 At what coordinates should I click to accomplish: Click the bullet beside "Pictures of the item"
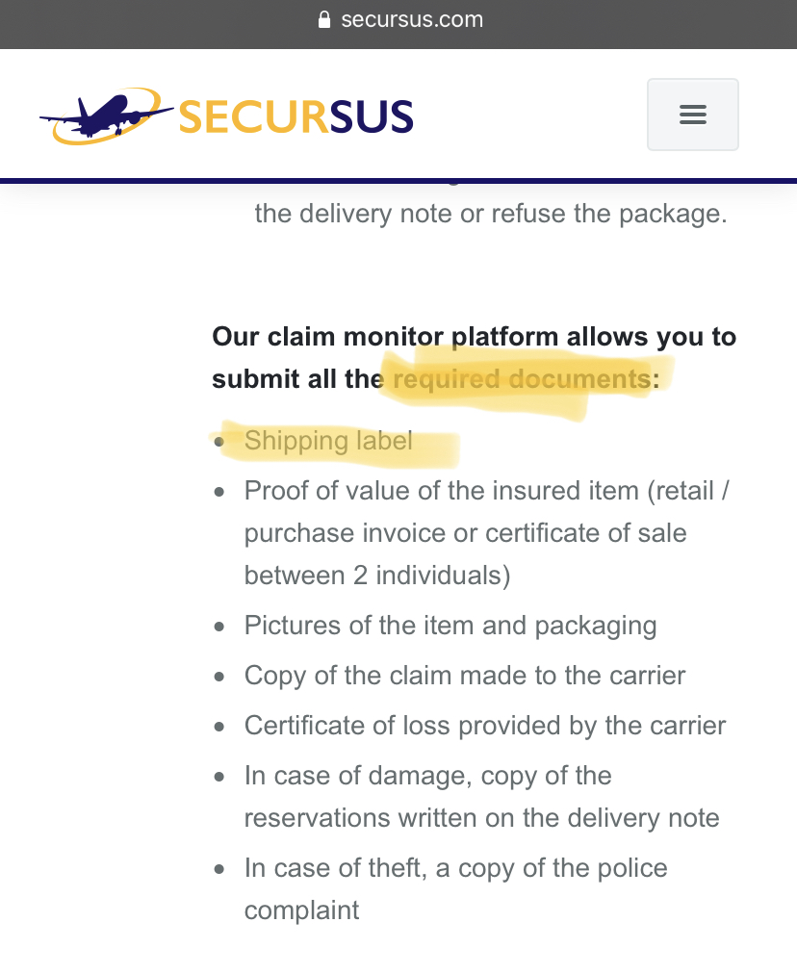click(x=220, y=627)
